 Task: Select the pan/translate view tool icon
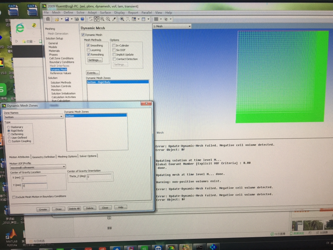coord(96,19)
